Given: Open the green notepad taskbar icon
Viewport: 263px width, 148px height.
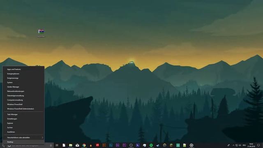Looking at the screenshot, I should point(185,145).
